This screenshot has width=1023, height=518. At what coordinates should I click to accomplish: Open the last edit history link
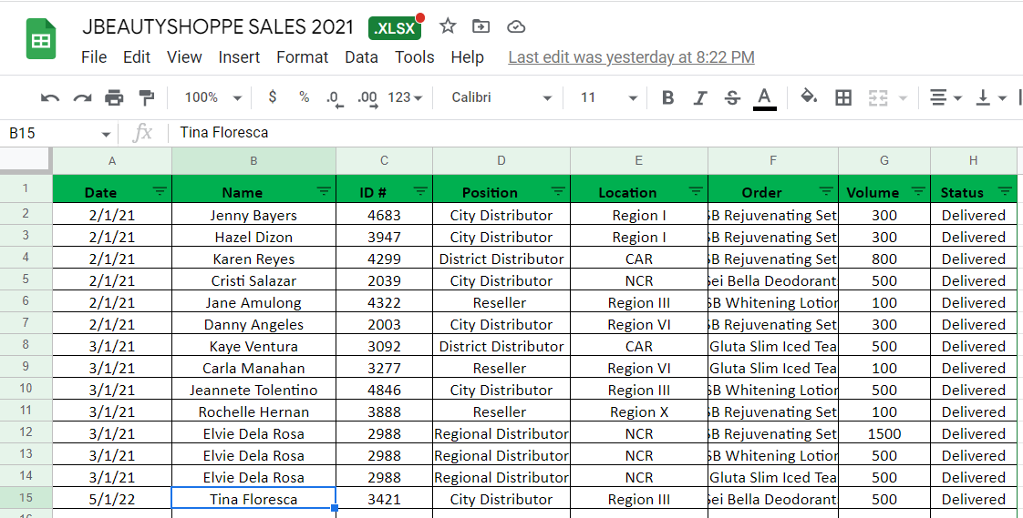[x=631, y=57]
